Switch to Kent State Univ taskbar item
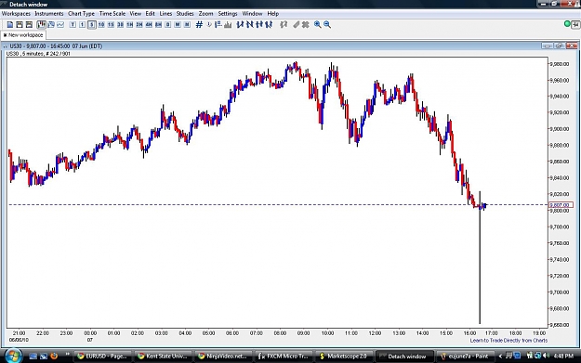Viewport: 581px width, 363px height. coord(163,356)
